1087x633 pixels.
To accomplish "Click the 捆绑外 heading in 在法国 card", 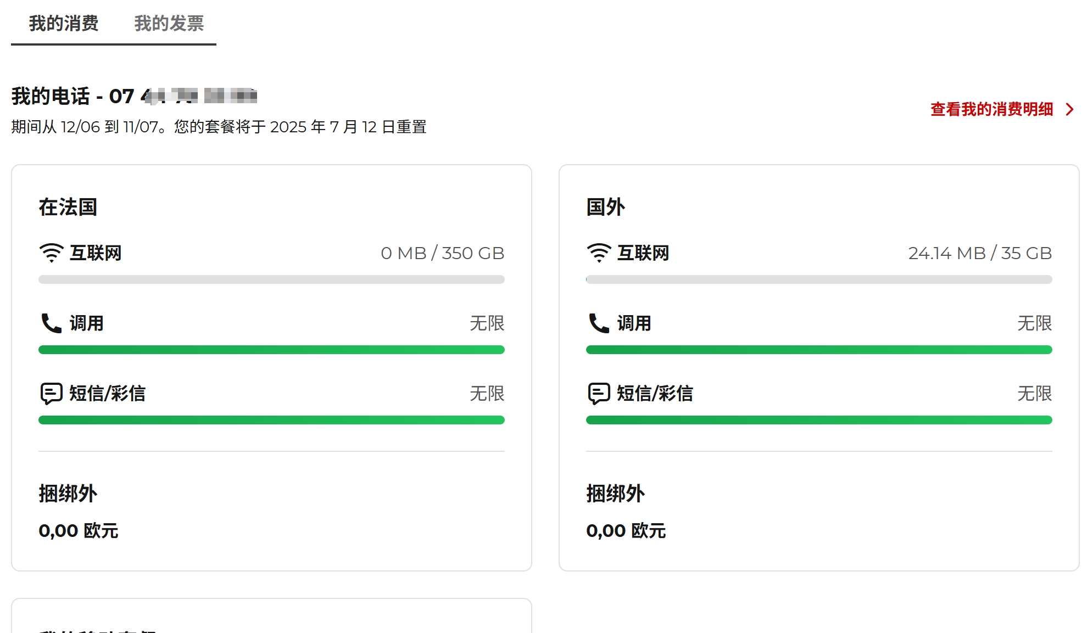I will 68,494.
